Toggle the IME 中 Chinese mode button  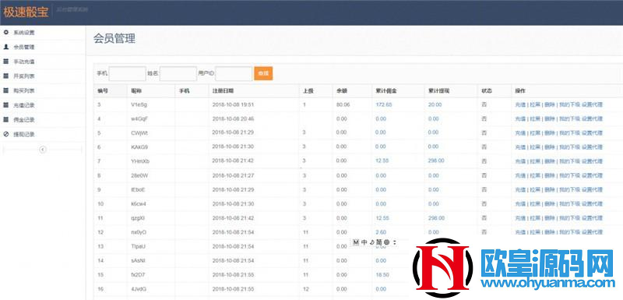(364, 242)
